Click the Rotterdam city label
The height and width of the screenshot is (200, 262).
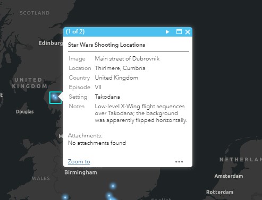[219, 192]
